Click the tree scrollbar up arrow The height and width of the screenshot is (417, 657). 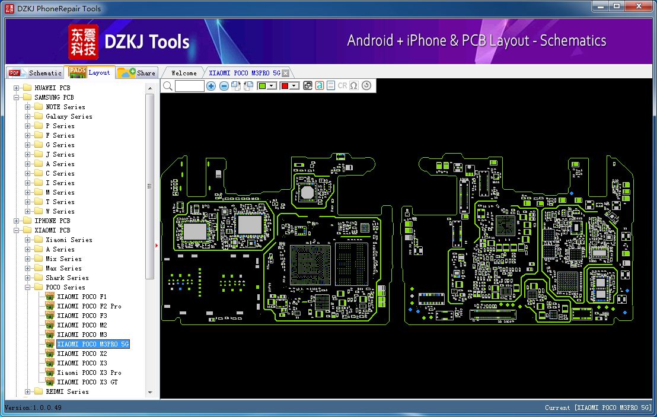[150, 88]
